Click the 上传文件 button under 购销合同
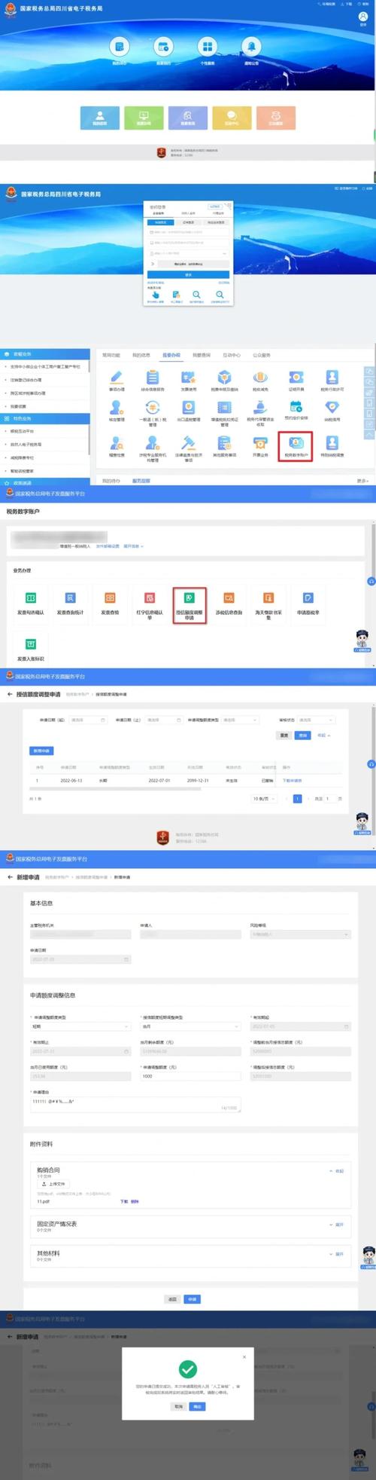Viewport: 376px width, 1480px height. pyautogui.click(x=54, y=1184)
